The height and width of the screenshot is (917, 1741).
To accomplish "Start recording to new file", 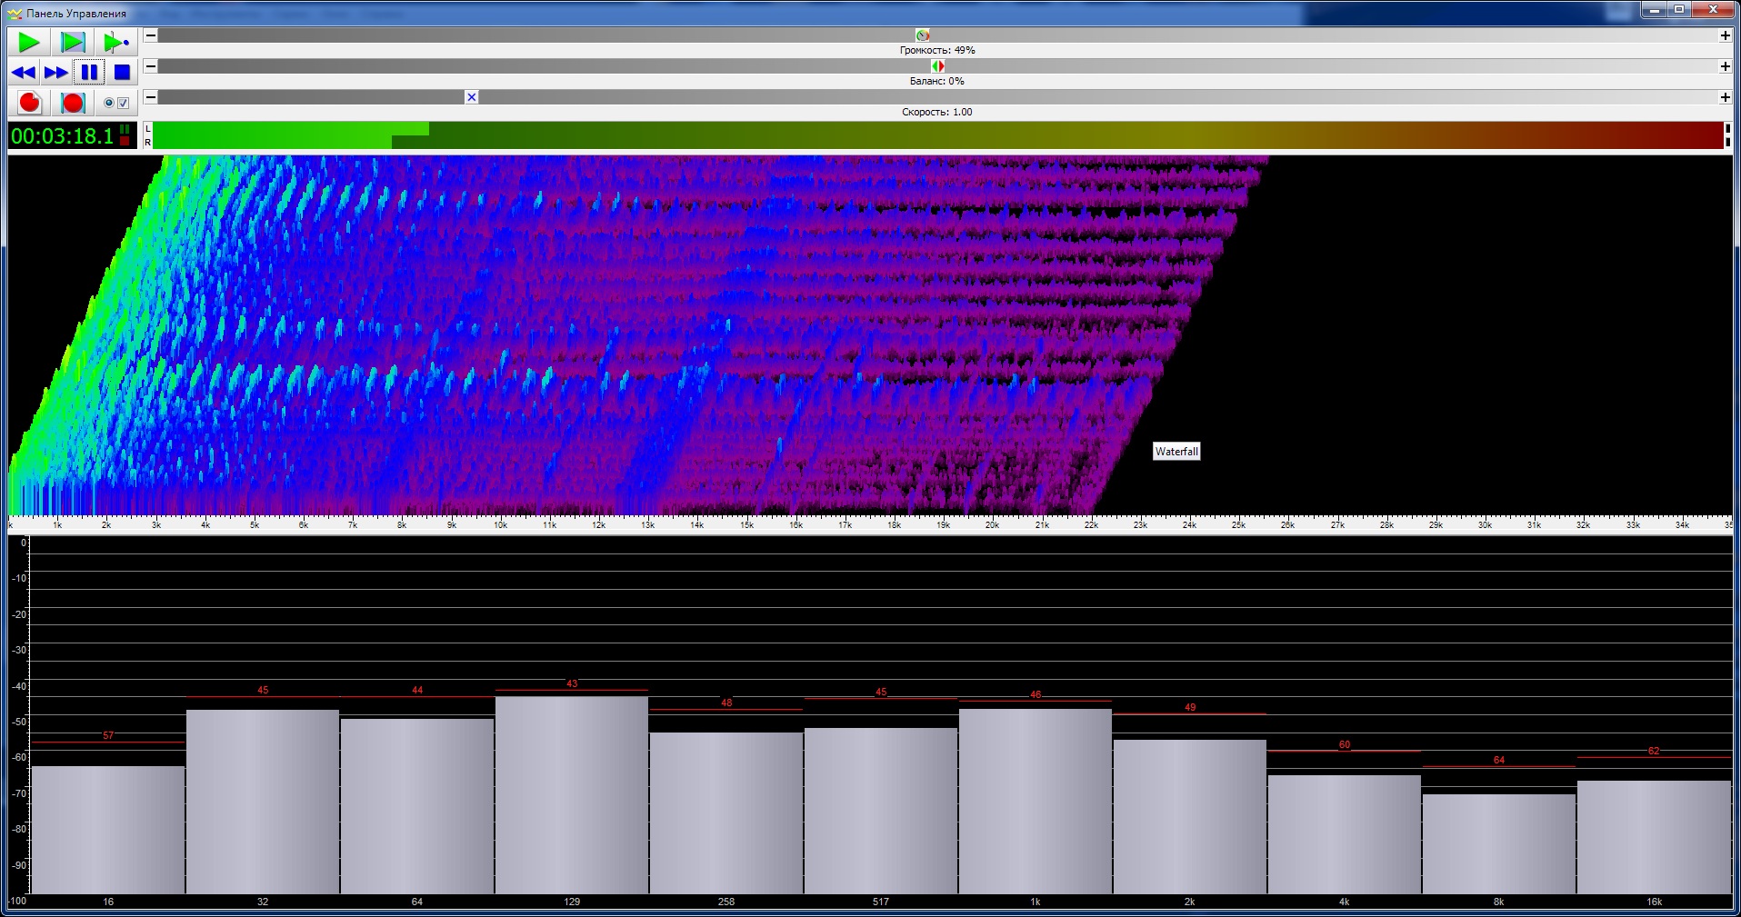I will pos(30,103).
